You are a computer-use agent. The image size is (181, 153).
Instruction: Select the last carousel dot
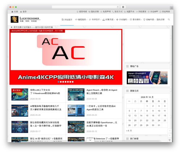point(73,82)
